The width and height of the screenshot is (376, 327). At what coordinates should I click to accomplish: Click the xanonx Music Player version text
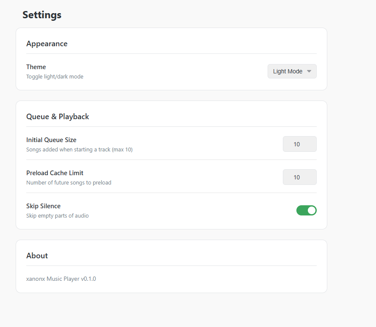point(61,279)
